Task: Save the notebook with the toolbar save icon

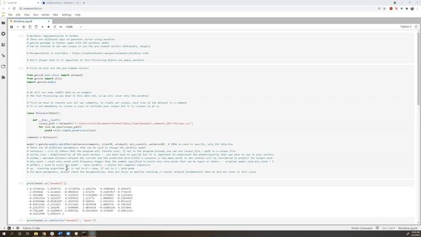Action: tap(12, 27)
